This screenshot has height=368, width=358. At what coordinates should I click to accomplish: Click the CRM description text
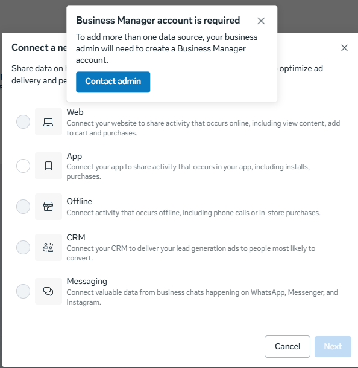[x=191, y=253]
